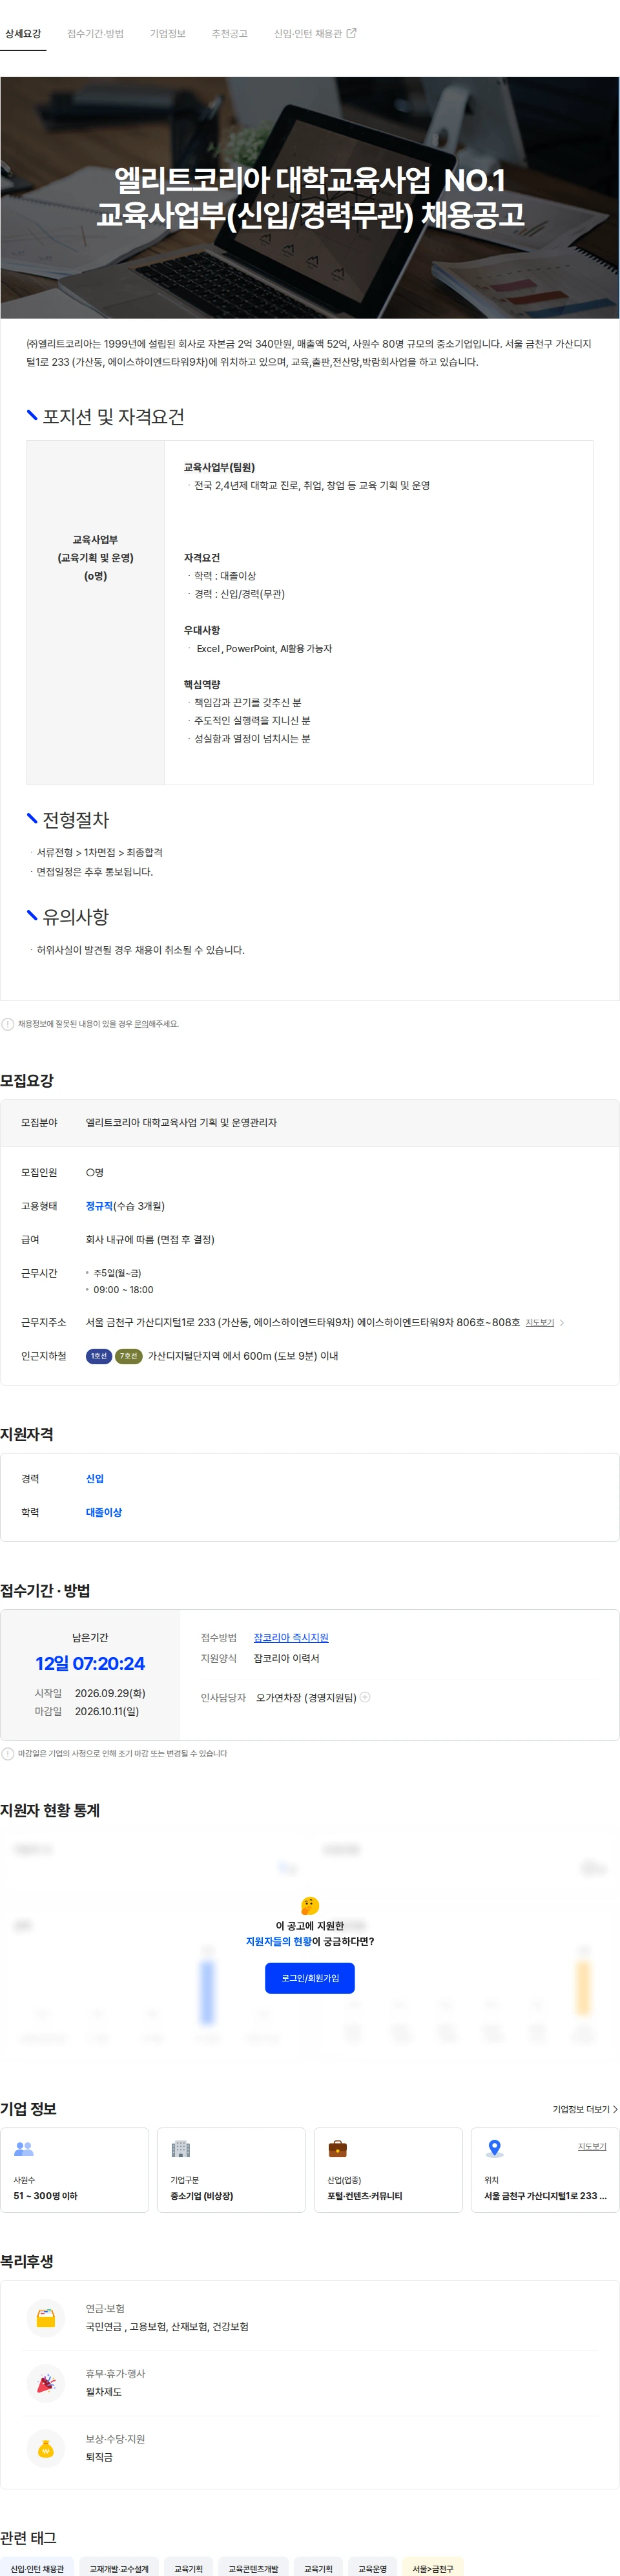620x2576 pixels.
Task: Click the 서류전형 > 1차면접 > 최종합격 line
Action: (x=99, y=852)
